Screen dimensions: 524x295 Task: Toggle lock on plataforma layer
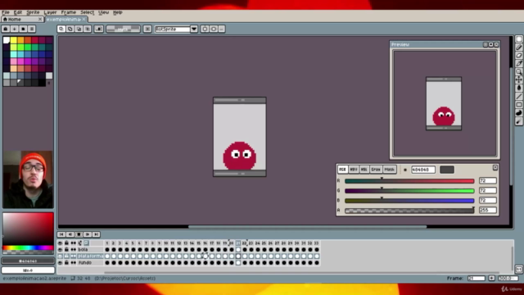[x=66, y=256]
